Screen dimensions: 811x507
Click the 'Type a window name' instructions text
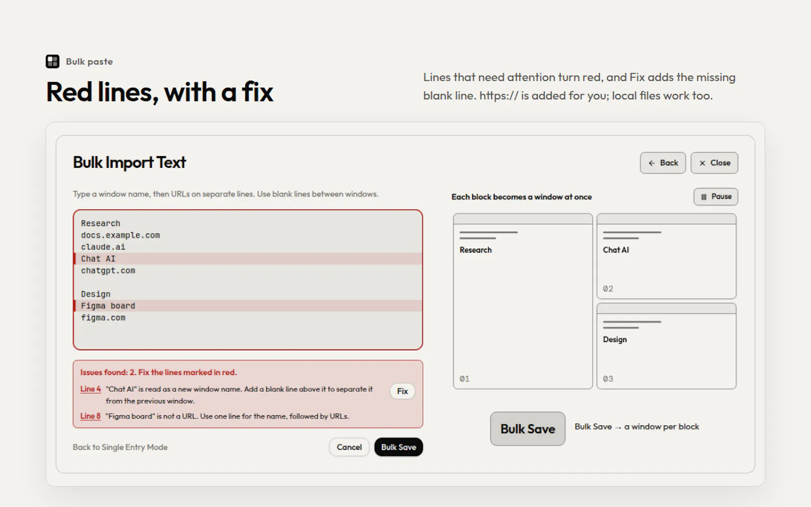226,194
